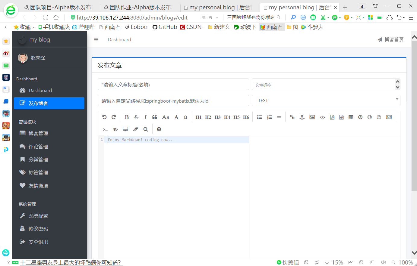Insert HTML entities with the copyright icon
Viewport: 417px width, 266px height.
pyautogui.click(x=379, y=117)
